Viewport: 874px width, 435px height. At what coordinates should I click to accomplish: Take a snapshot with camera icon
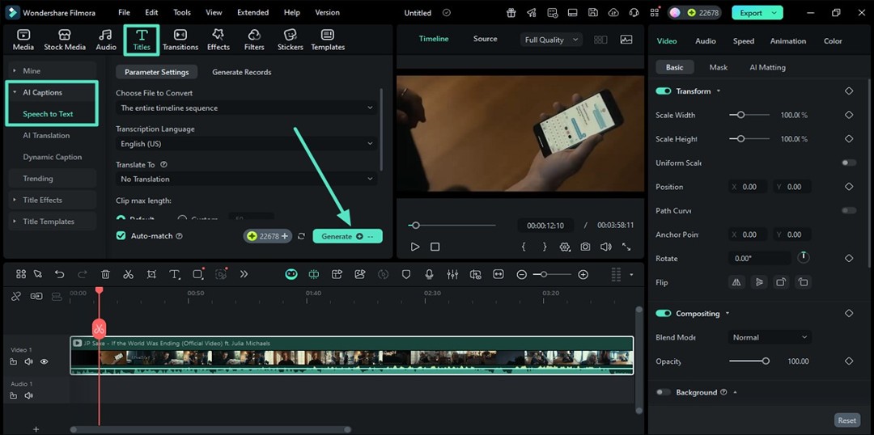click(x=585, y=247)
